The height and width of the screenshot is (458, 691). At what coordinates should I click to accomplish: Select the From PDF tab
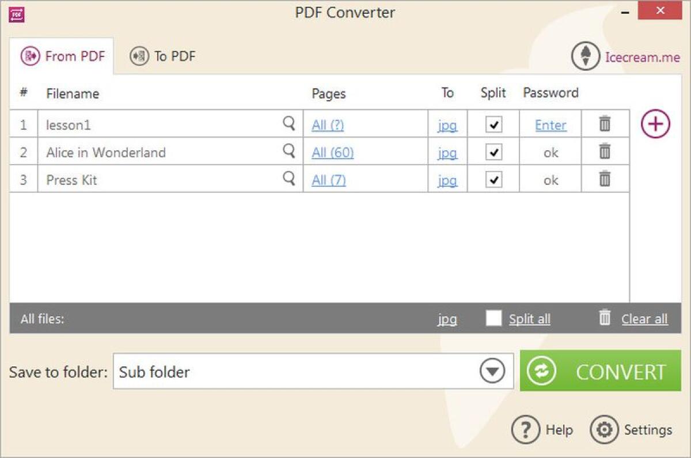(x=62, y=56)
